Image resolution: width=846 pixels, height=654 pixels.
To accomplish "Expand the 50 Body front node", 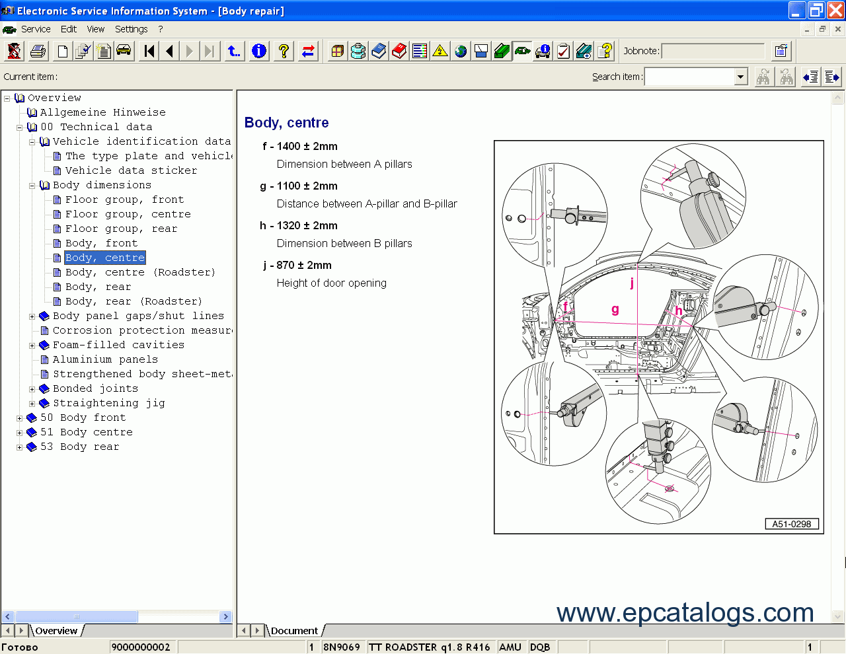I will tap(19, 418).
